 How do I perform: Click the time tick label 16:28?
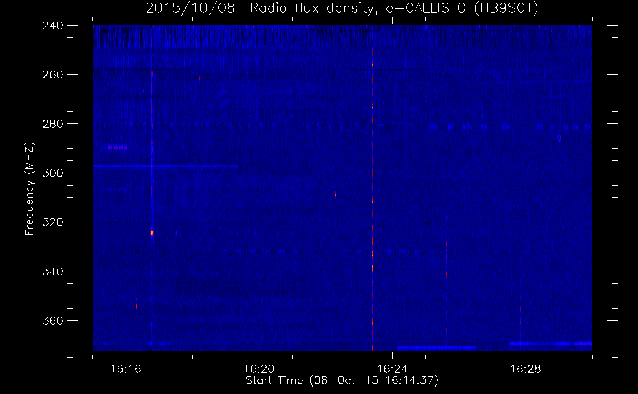[526, 369]
